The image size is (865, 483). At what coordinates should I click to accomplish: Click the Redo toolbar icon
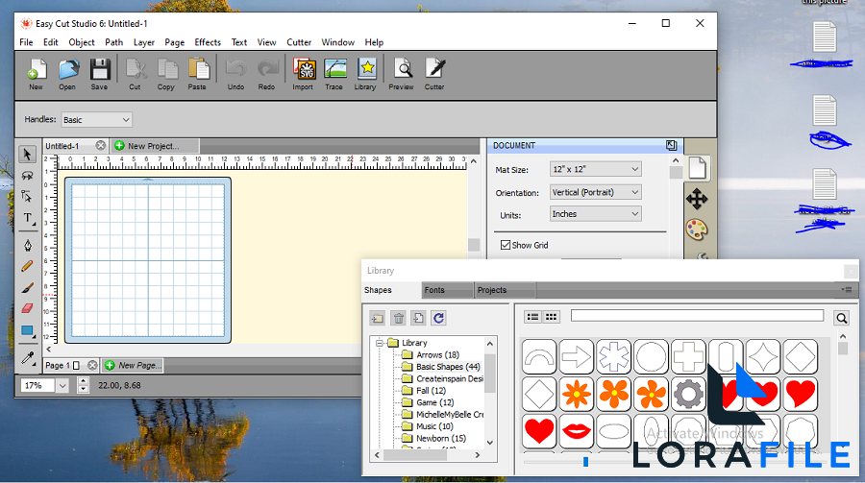(x=267, y=75)
